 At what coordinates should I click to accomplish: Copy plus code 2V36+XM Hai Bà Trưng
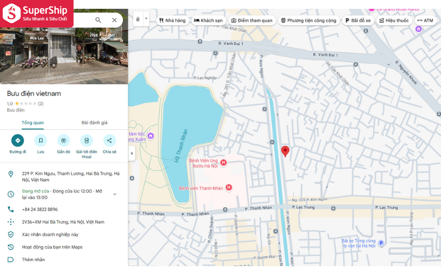point(63,222)
